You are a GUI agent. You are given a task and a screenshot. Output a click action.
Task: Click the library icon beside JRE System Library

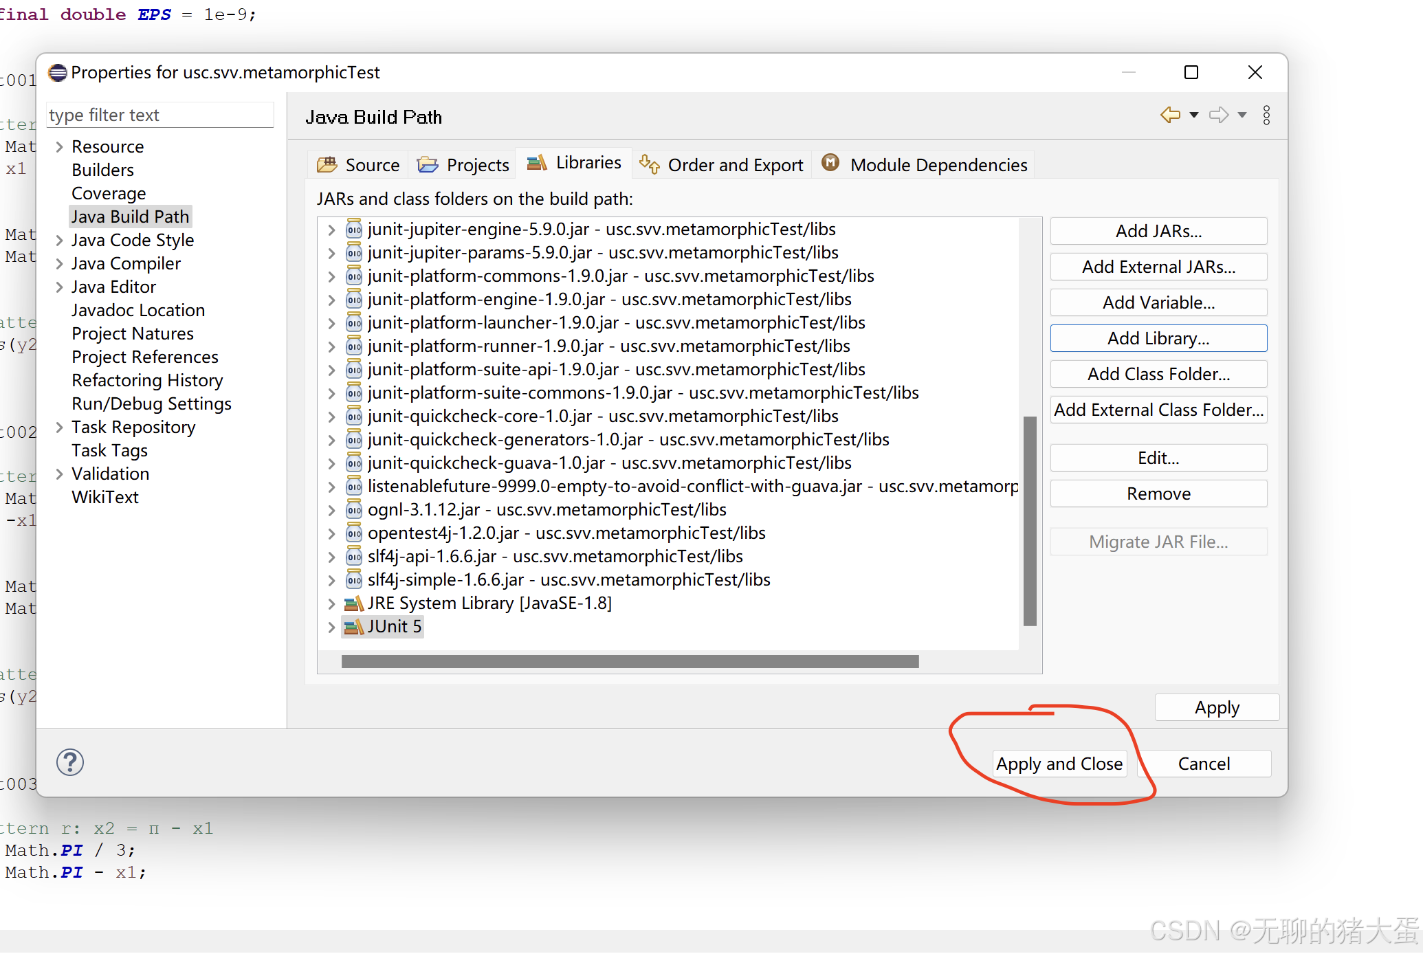(x=353, y=603)
